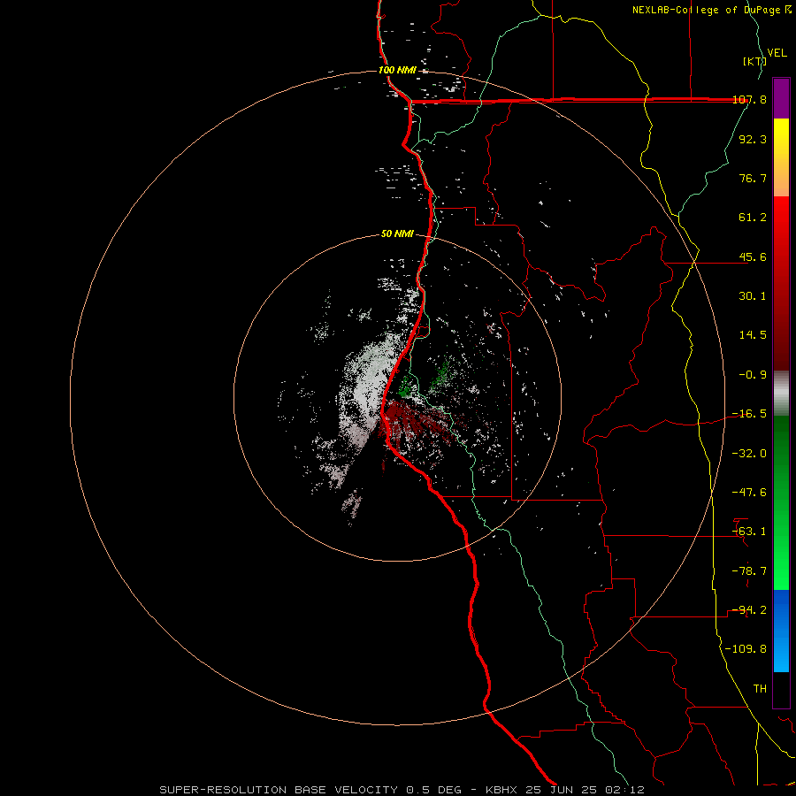Select the -47.6 scale value
The height and width of the screenshot is (796, 796).
click(x=749, y=493)
